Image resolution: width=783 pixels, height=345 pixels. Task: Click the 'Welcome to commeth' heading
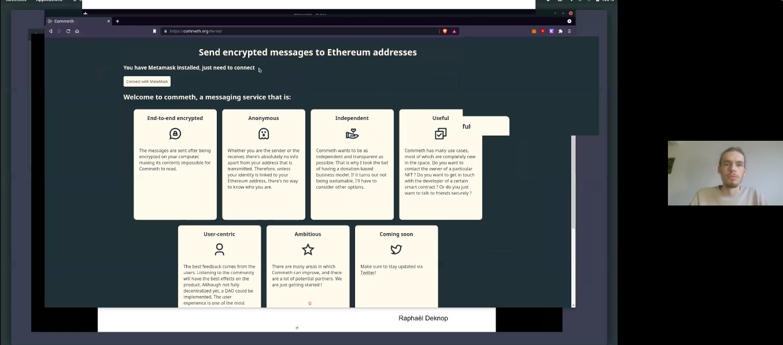coord(207,97)
